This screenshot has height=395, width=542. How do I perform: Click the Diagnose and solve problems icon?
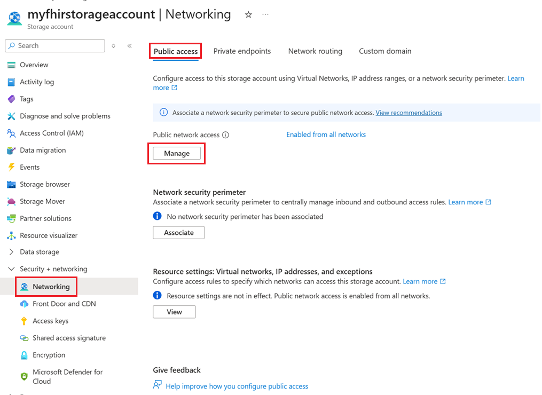(11, 116)
